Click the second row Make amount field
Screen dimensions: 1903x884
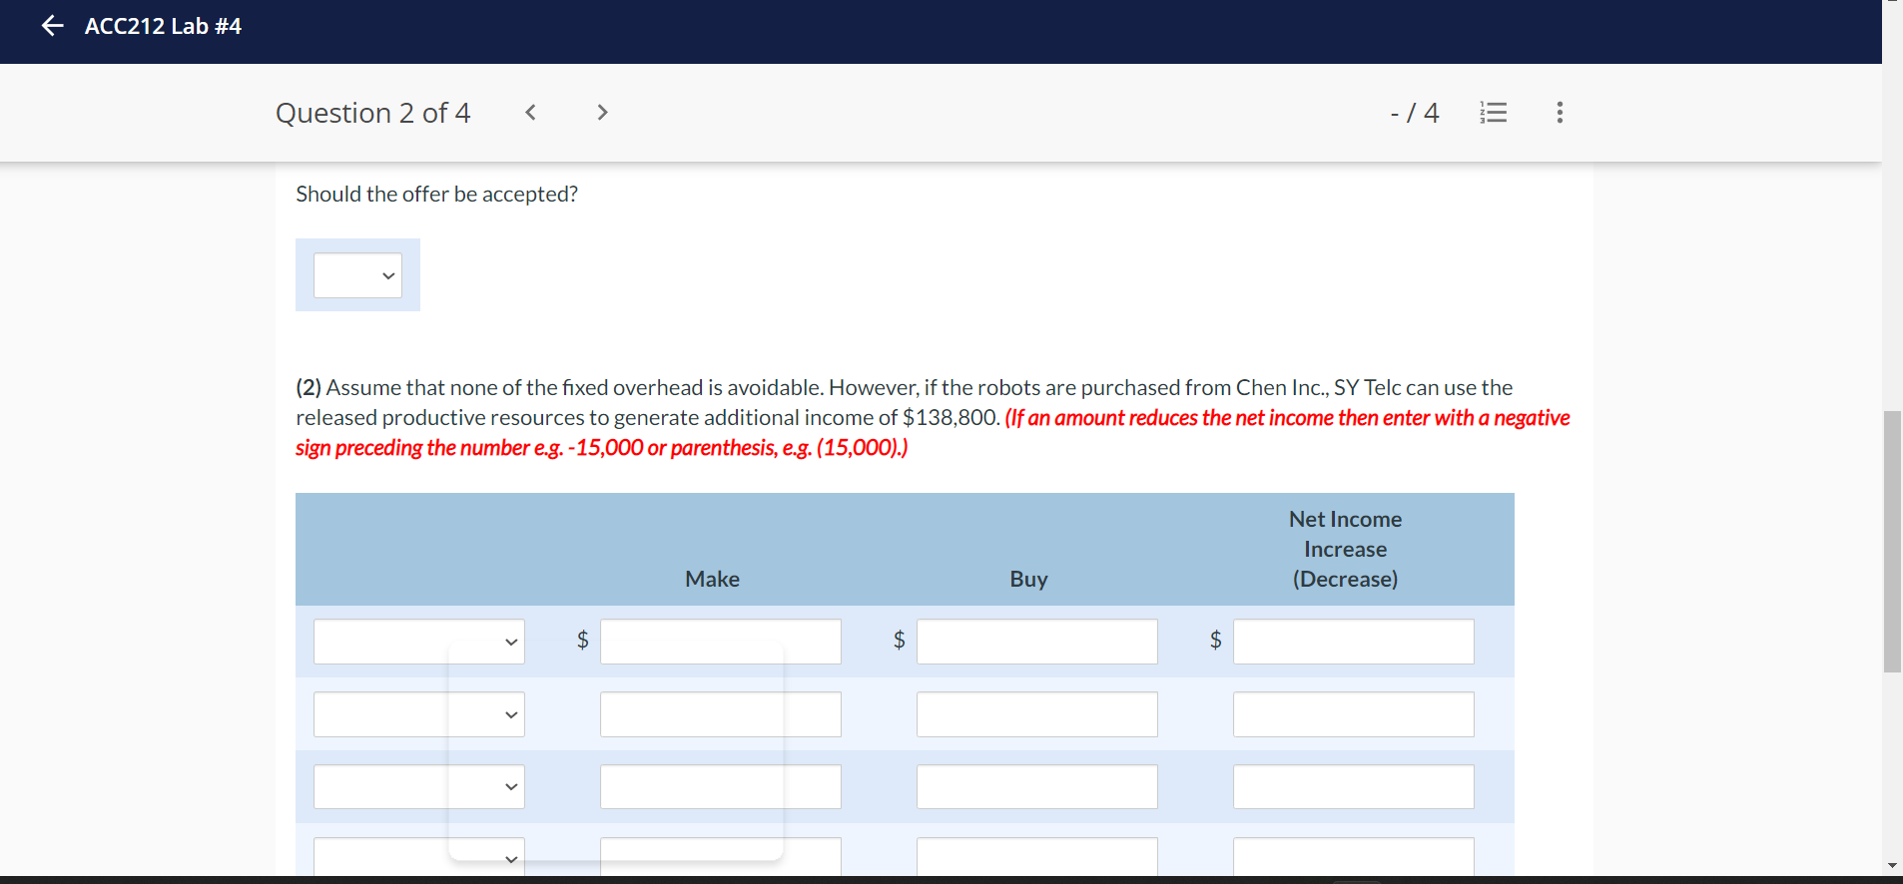tap(721, 714)
